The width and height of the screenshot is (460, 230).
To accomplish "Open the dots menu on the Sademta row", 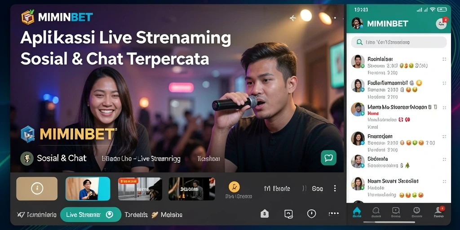I will point(444,159).
